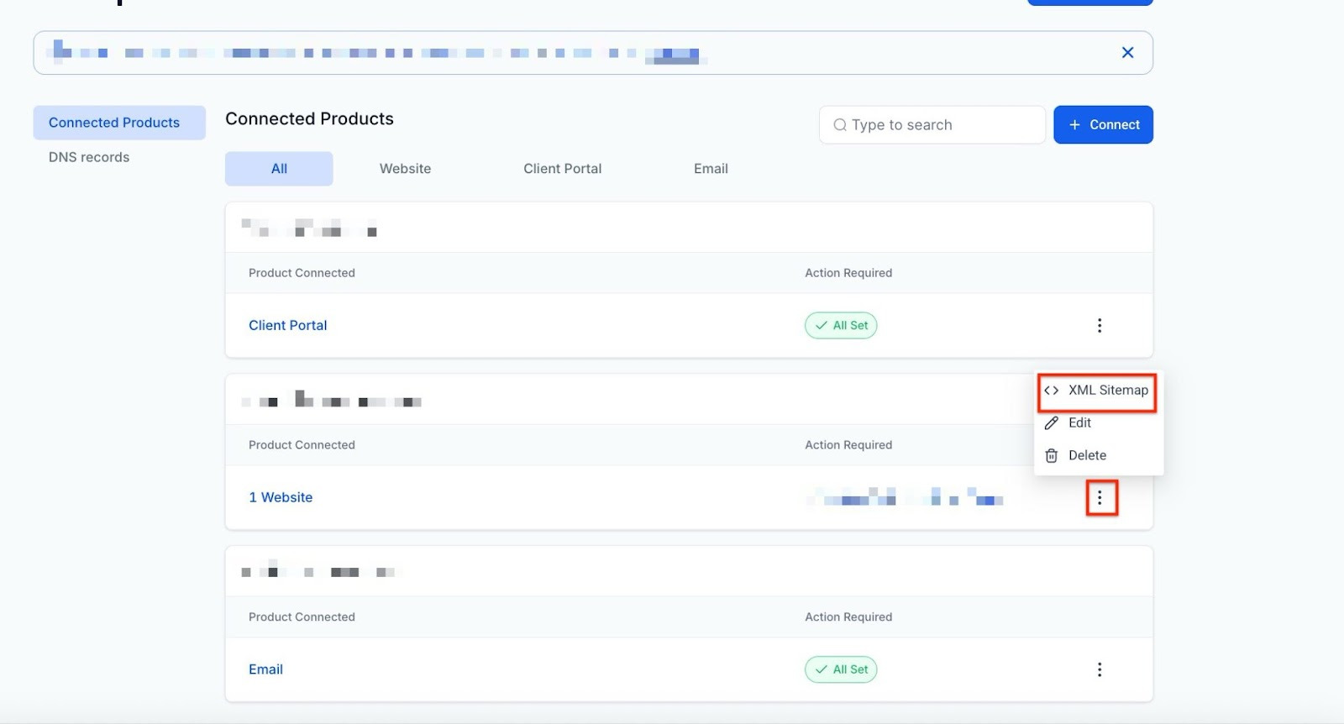Click the magnifier icon in the search field
Viewport: 1344px width, 724px height.
(x=840, y=125)
